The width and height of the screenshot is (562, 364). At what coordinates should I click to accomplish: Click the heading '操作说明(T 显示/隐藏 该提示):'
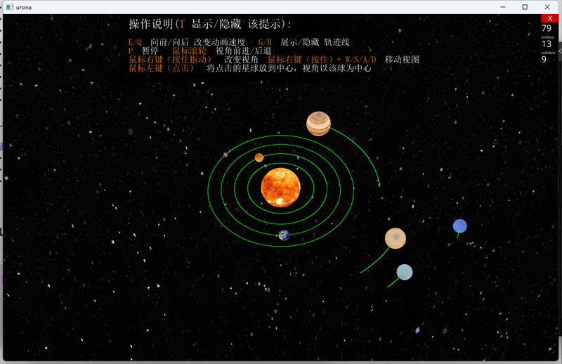(x=210, y=24)
